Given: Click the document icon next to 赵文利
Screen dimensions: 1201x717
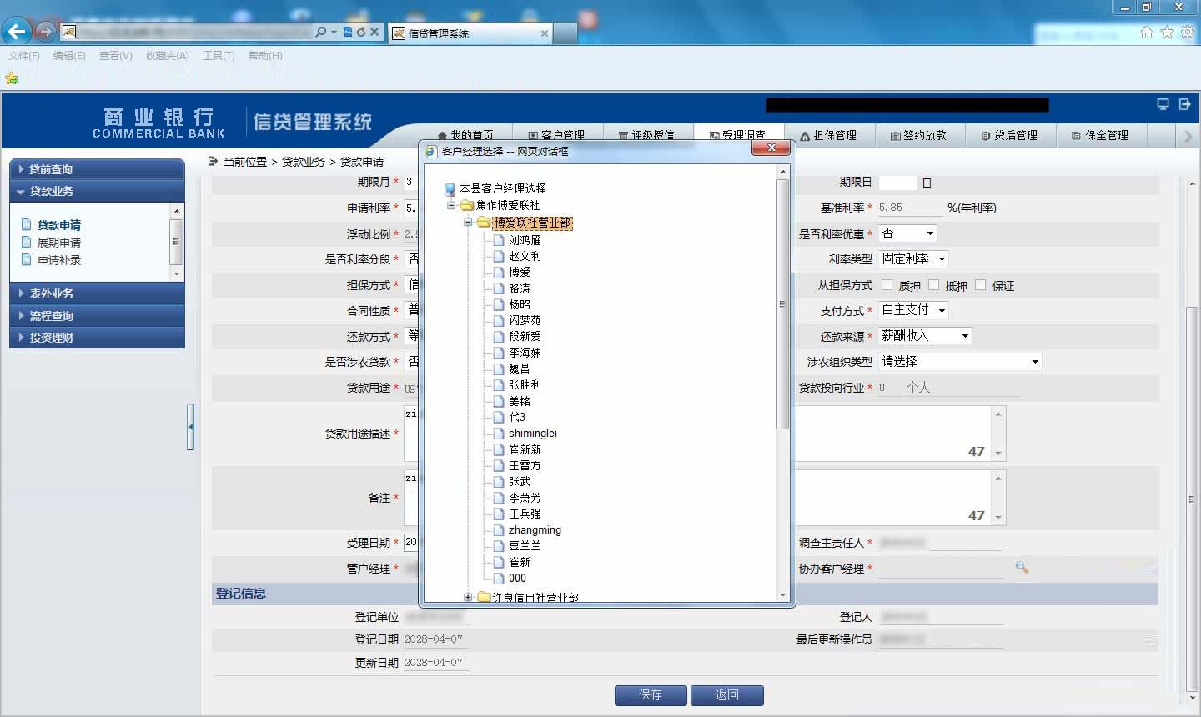Looking at the screenshot, I should 500,256.
